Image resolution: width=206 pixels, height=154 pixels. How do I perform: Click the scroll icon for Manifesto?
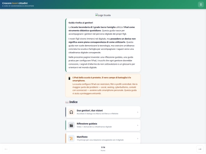tap(71, 138)
